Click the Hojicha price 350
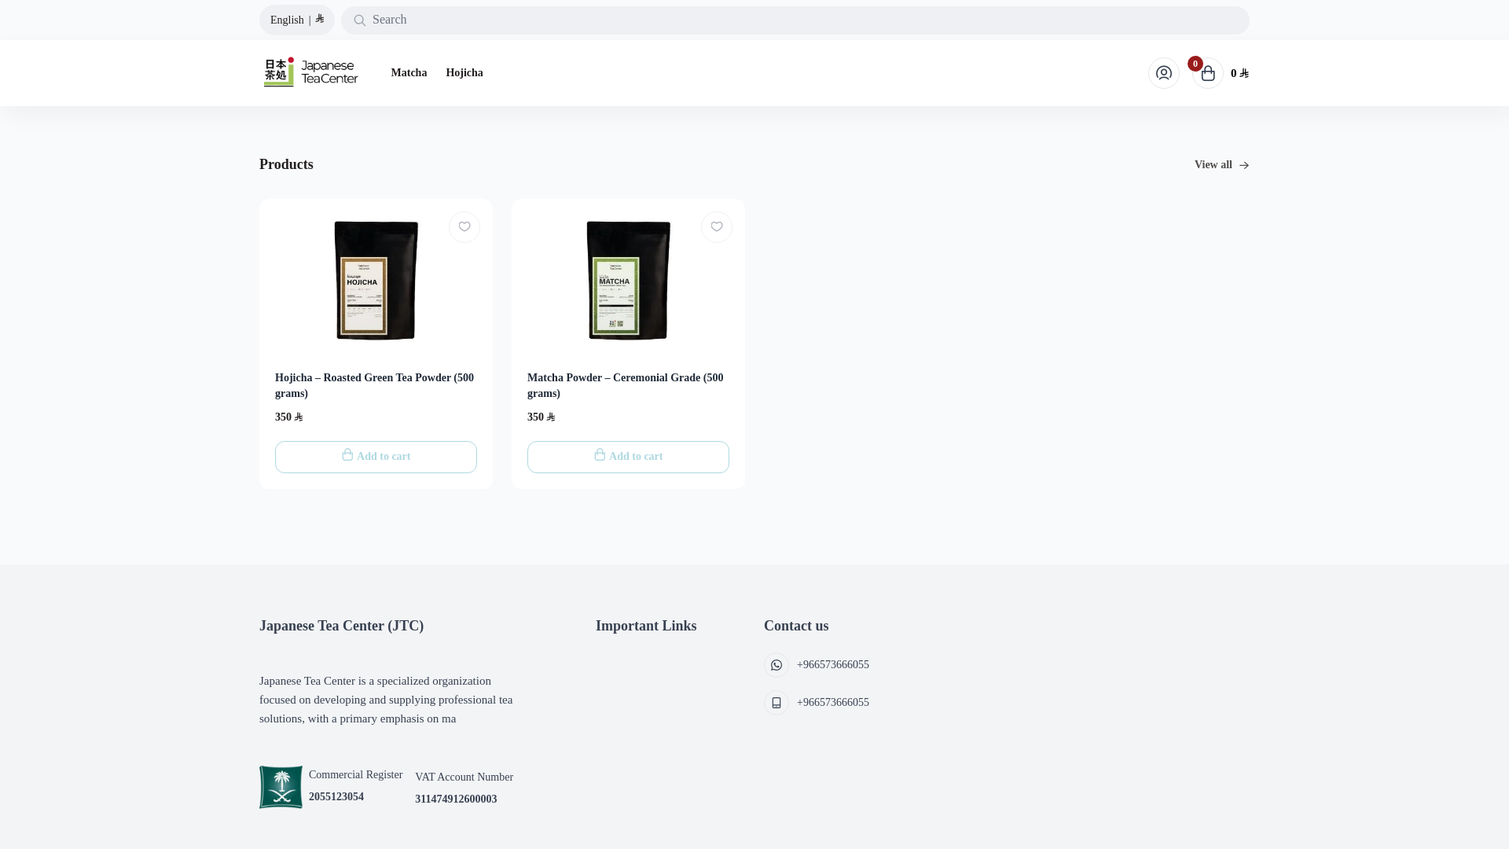 (x=288, y=417)
